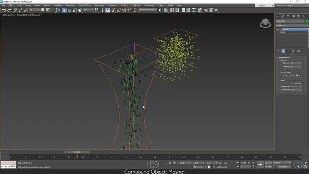Open the File menu
The image size is (309, 174).
(x=3, y=5)
